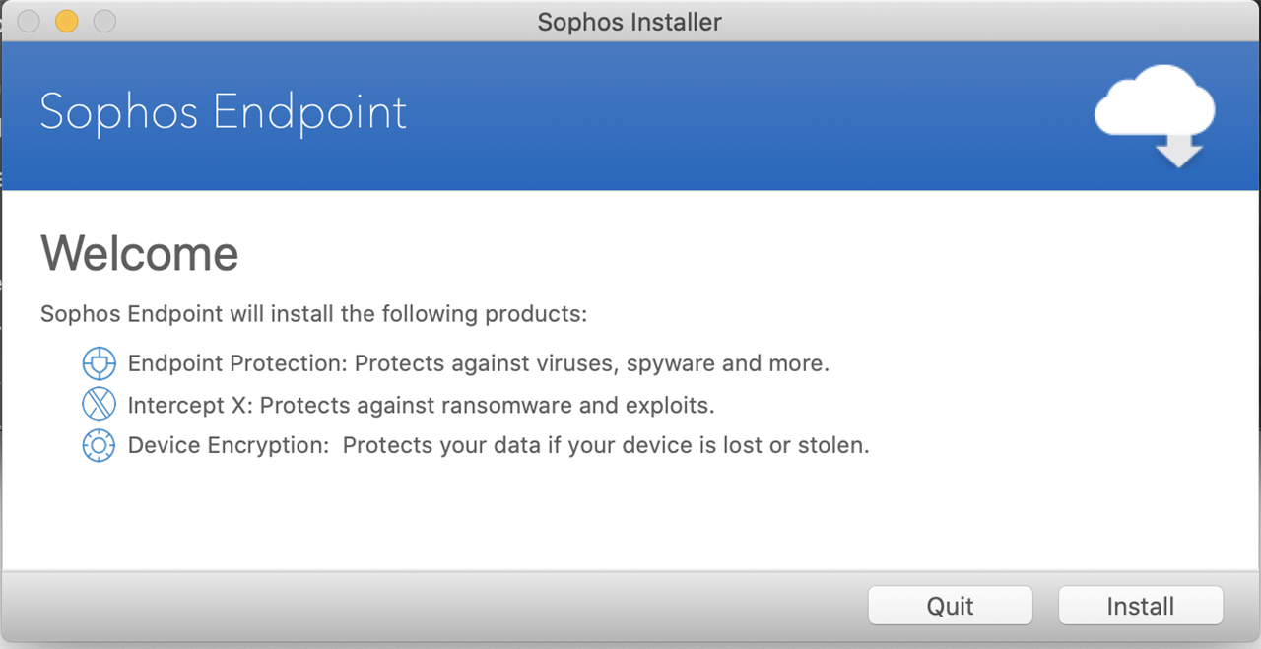
Task: Click the gray bottom button bar area
Action: tap(433, 606)
